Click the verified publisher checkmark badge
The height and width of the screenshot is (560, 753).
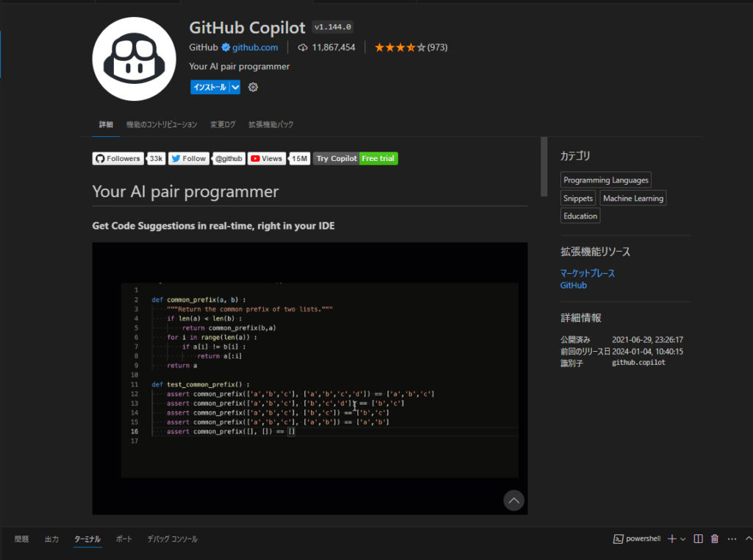point(226,47)
